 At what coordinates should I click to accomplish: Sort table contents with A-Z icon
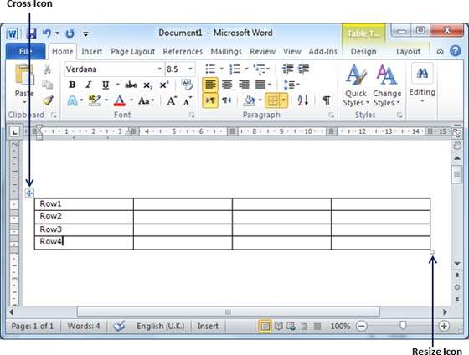302,100
